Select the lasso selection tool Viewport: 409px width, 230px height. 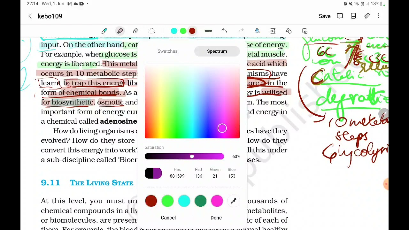coord(151,31)
